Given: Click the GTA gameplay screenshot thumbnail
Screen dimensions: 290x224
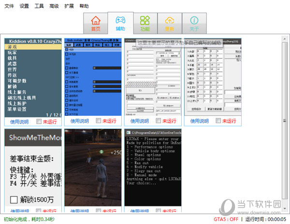Looking at the screenshot, I should (93, 168).
